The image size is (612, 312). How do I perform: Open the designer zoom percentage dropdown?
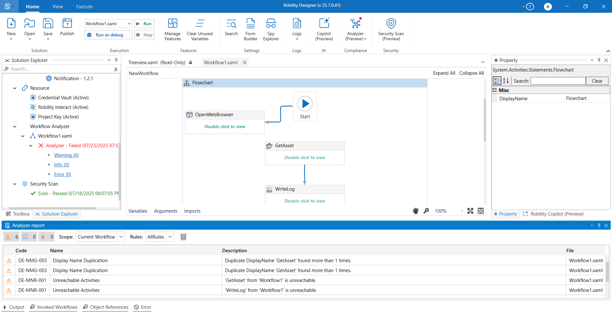click(x=462, y=211)
